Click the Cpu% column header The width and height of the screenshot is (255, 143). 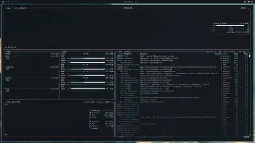coord(246,54)
